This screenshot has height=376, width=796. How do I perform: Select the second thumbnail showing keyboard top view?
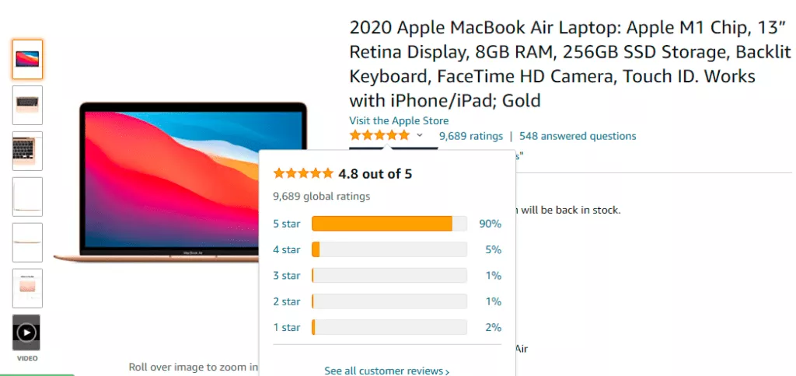(27, 105)
